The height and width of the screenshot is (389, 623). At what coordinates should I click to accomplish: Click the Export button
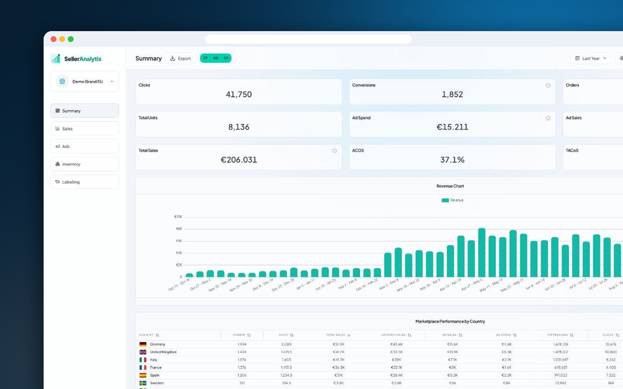181,58
